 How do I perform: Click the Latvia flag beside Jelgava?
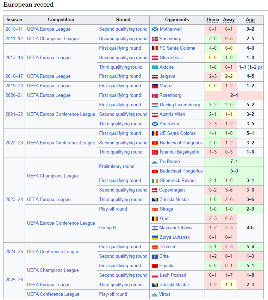[x=155, y=76]
